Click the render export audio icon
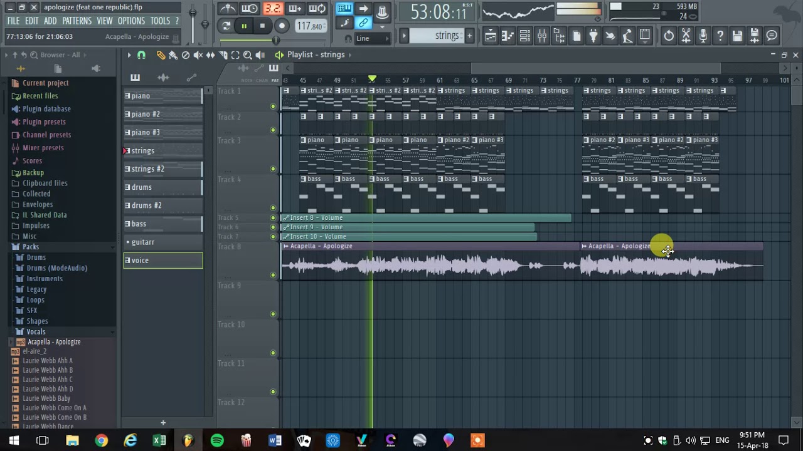803x451 pixels. (x=755, y=36)
